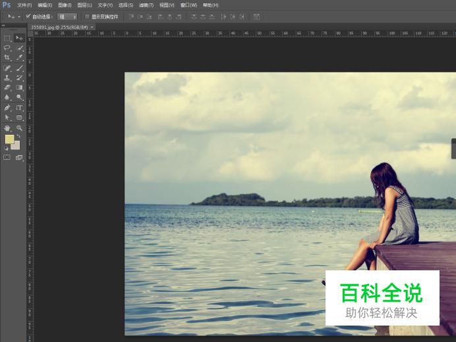Enable the 显示变换控件 checkbox

click(87, 16)
